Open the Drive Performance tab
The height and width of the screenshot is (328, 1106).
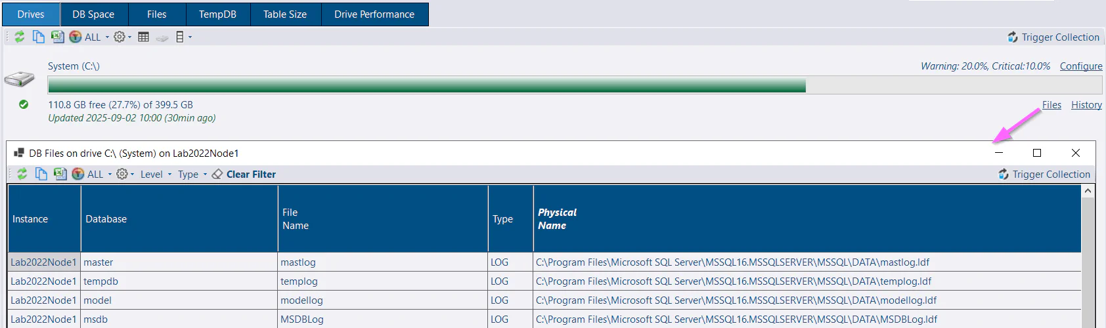tap(374, 14)
